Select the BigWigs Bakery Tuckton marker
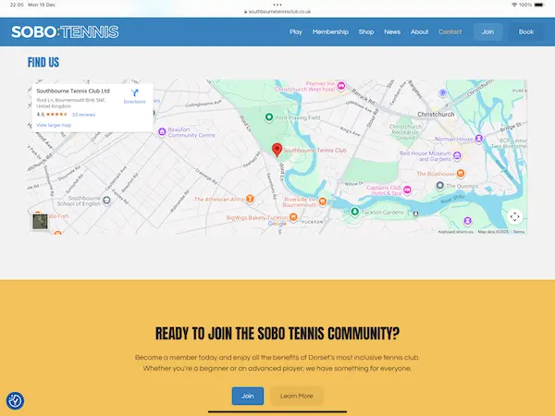555x416 pixels. click(293, 217)
